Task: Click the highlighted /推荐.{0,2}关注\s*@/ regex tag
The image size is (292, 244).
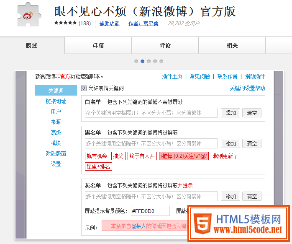Action: coord(184,156)
